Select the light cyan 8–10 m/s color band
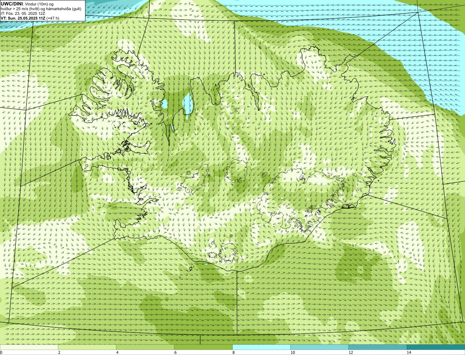The image size is (465, 355). tap(262, 347)
